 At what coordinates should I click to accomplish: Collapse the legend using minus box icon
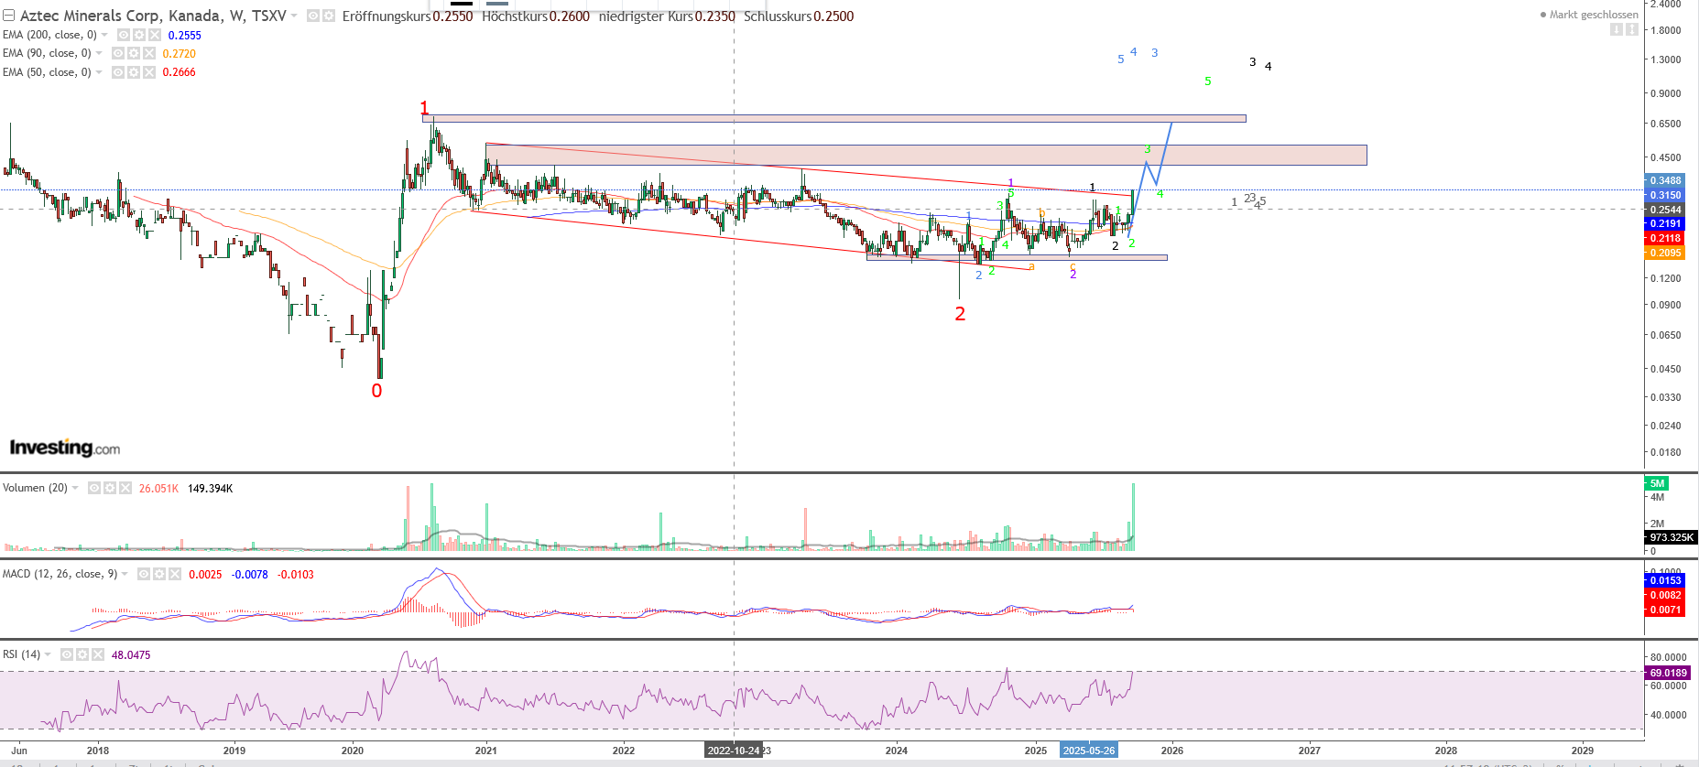pyautogui.click(x=8, y=16)
